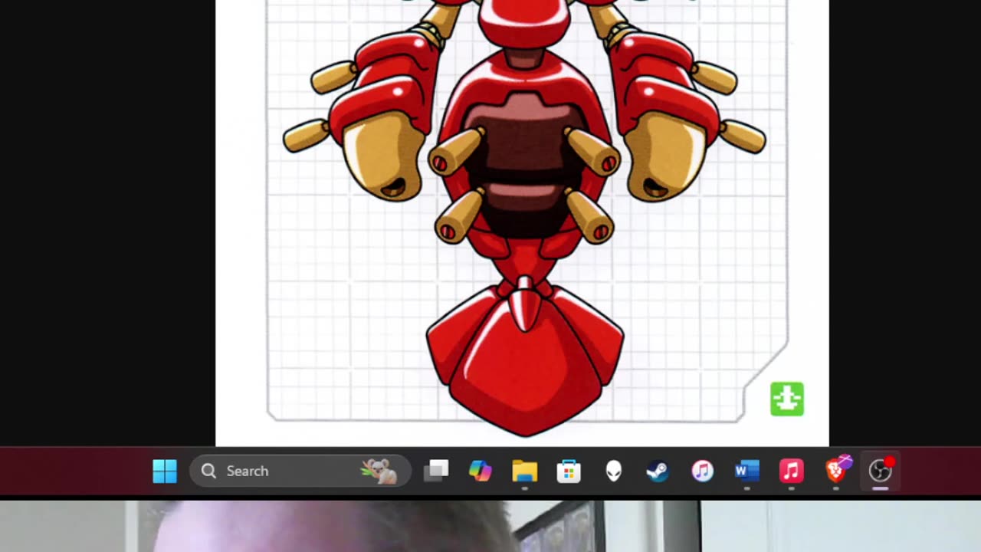Open File Explorer from the taskbar
This screenshot has width=981, height=552.
525,471
